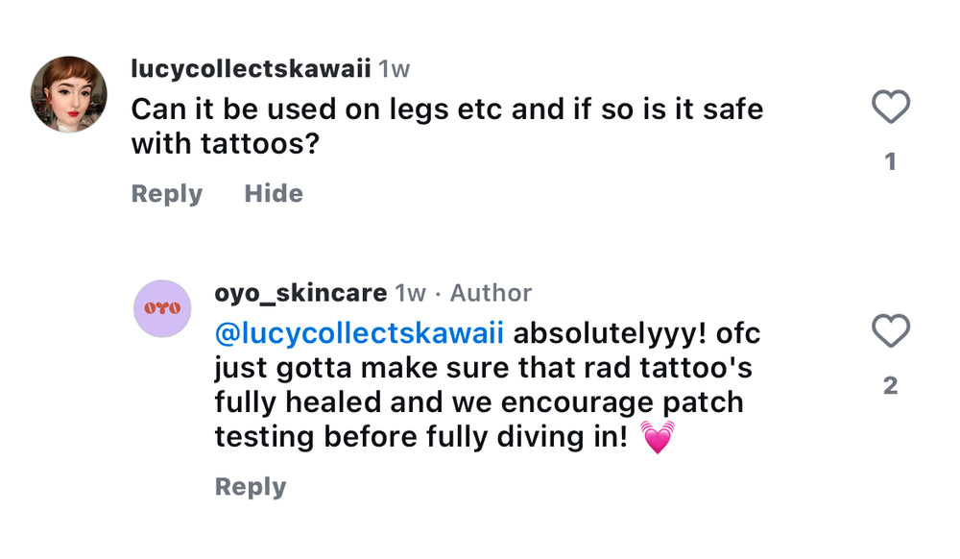960x559 pixels.
Task: Open the oyo_skincare username link
Action: tap(300, 293)
